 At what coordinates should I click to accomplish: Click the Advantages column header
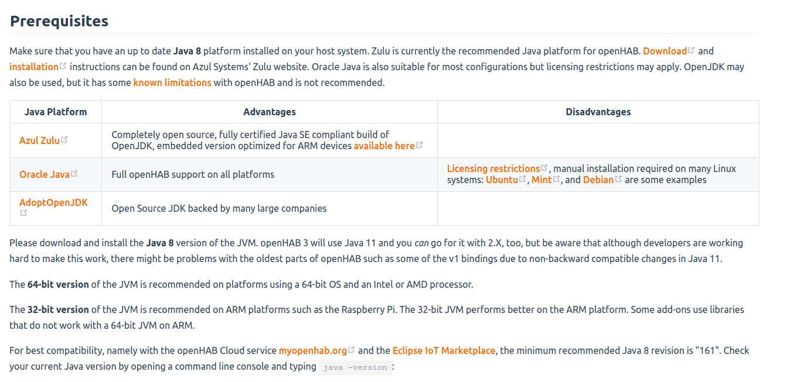click(x=270, y=112)
